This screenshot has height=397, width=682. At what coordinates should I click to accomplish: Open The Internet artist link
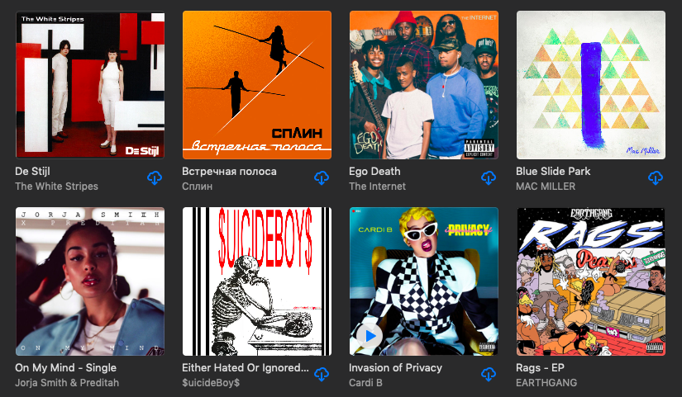(377, 187)
